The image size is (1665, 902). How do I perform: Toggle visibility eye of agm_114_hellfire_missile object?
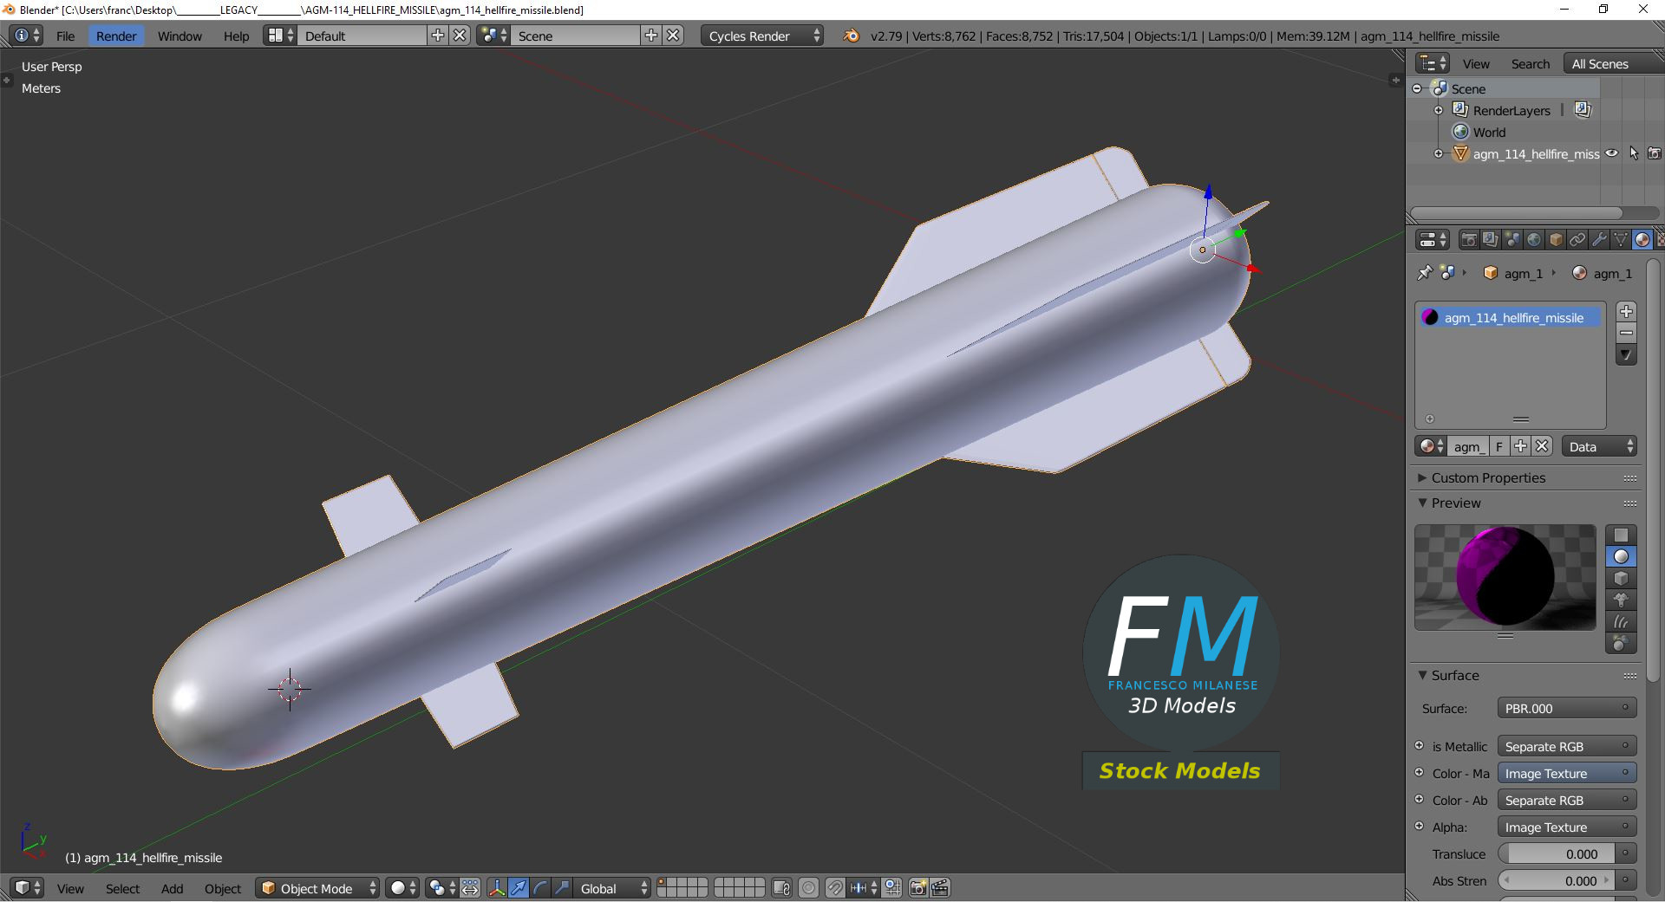[1612, 153]
